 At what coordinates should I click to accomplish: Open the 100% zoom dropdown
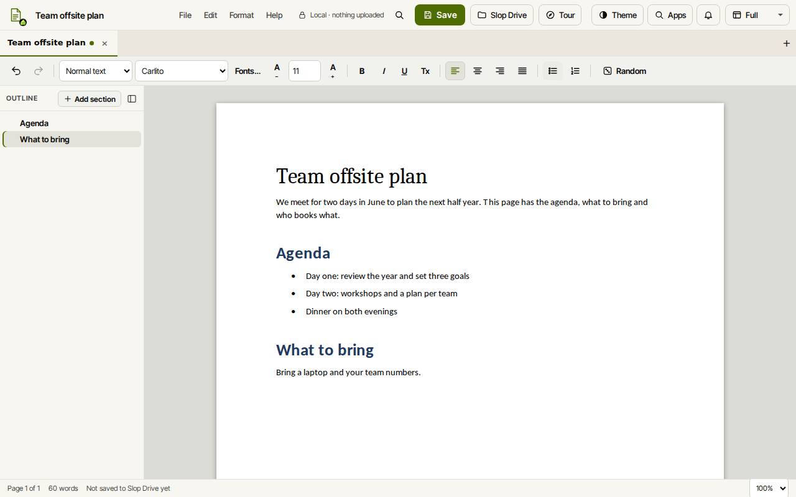[769, 488]
